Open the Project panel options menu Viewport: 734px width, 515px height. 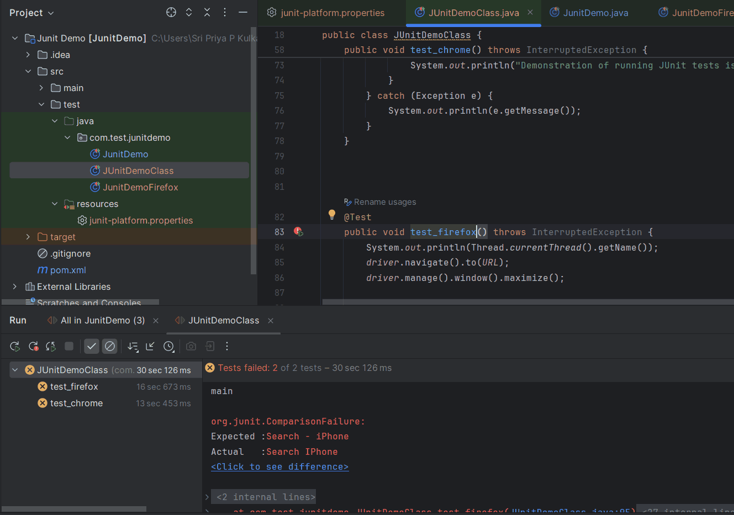click(225, 12)
